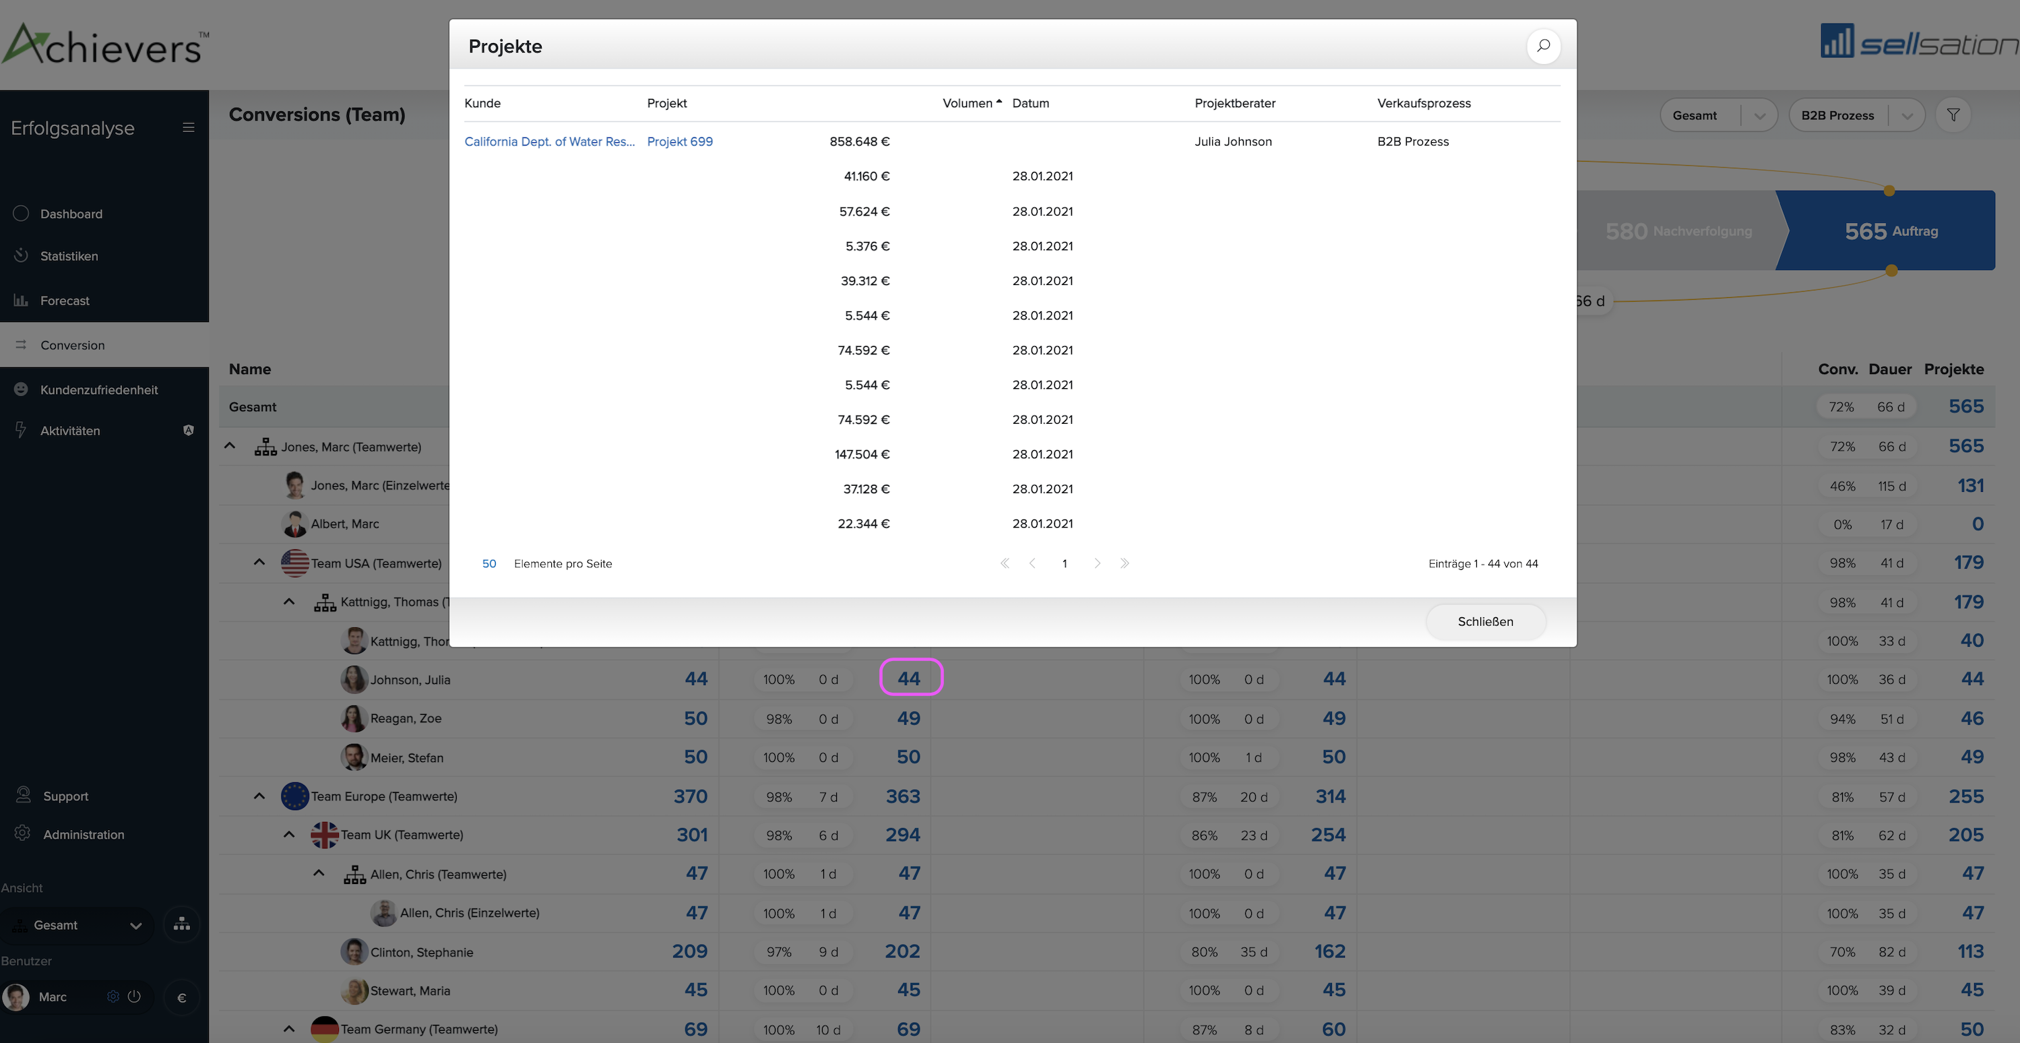The image size is (2020, 1043).
Task: Open California Dept. of Water Res... customer link
Action: click(x=550, y=141)
